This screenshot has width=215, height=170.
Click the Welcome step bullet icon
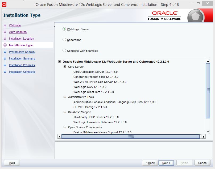pyautogui.click(x=5, y=25)
